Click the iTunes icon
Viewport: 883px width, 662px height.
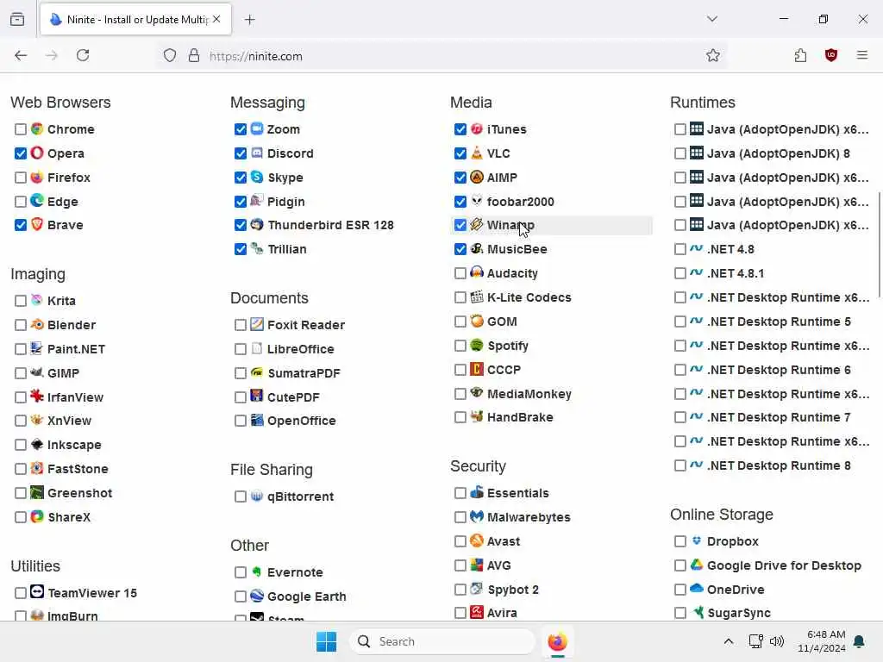coord(477,128)
